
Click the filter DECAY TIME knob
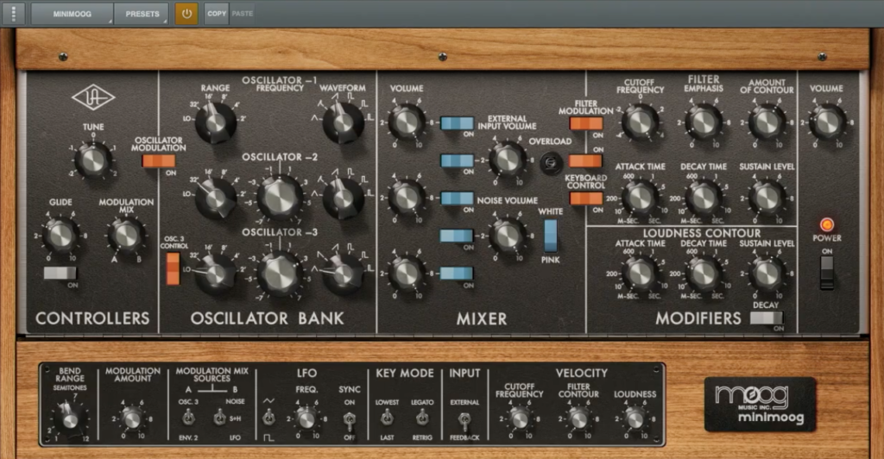pyautogui.click(x=704, y=198)
